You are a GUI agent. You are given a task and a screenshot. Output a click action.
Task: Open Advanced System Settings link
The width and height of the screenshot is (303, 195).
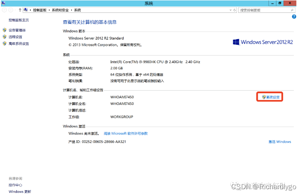[x=19, y=44]
